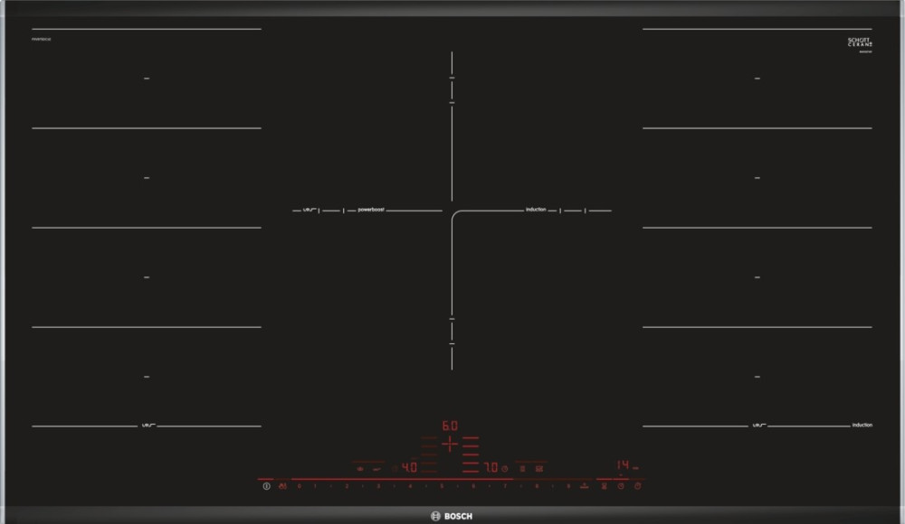Tap the power on/off symbol at strip left
Screen dimensions: 905x524
pos(265,484)
